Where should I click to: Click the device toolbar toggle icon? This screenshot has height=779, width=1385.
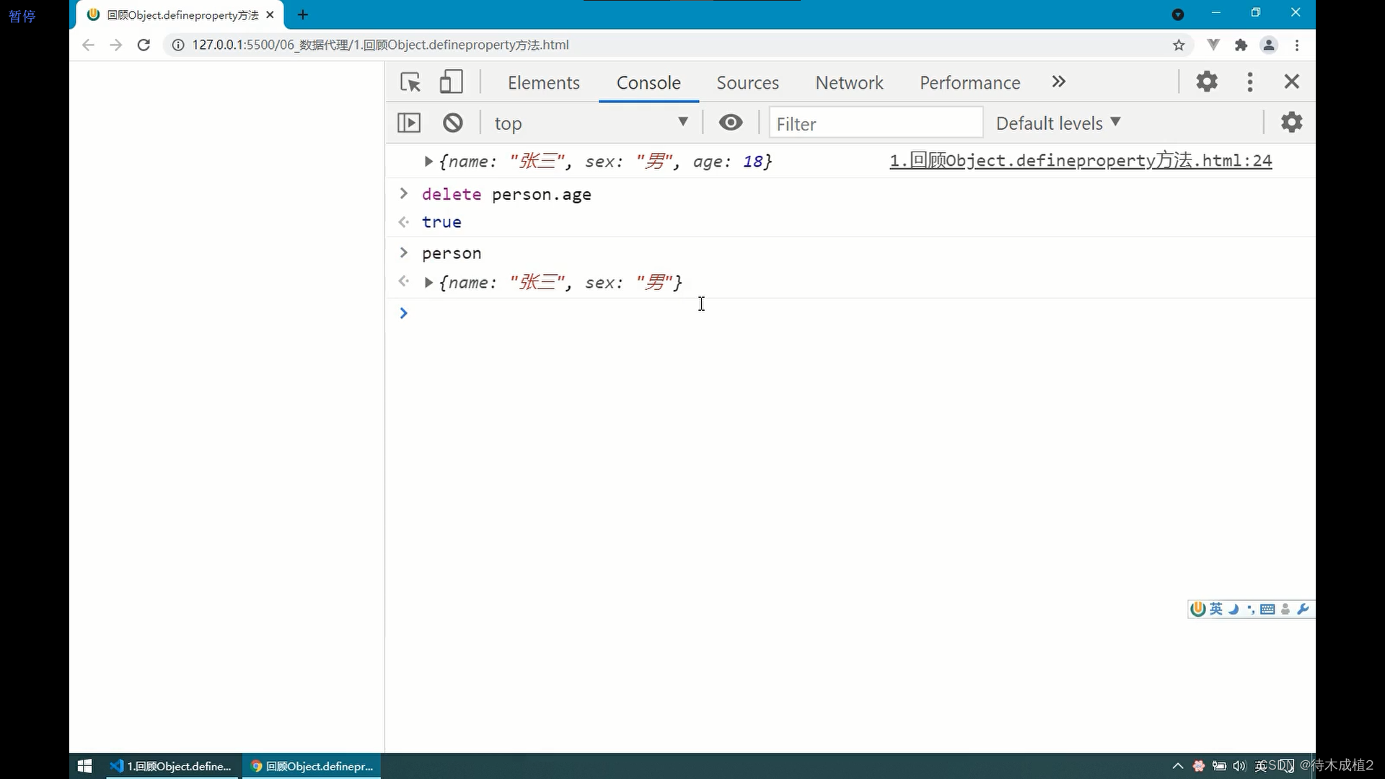[452, 82]
